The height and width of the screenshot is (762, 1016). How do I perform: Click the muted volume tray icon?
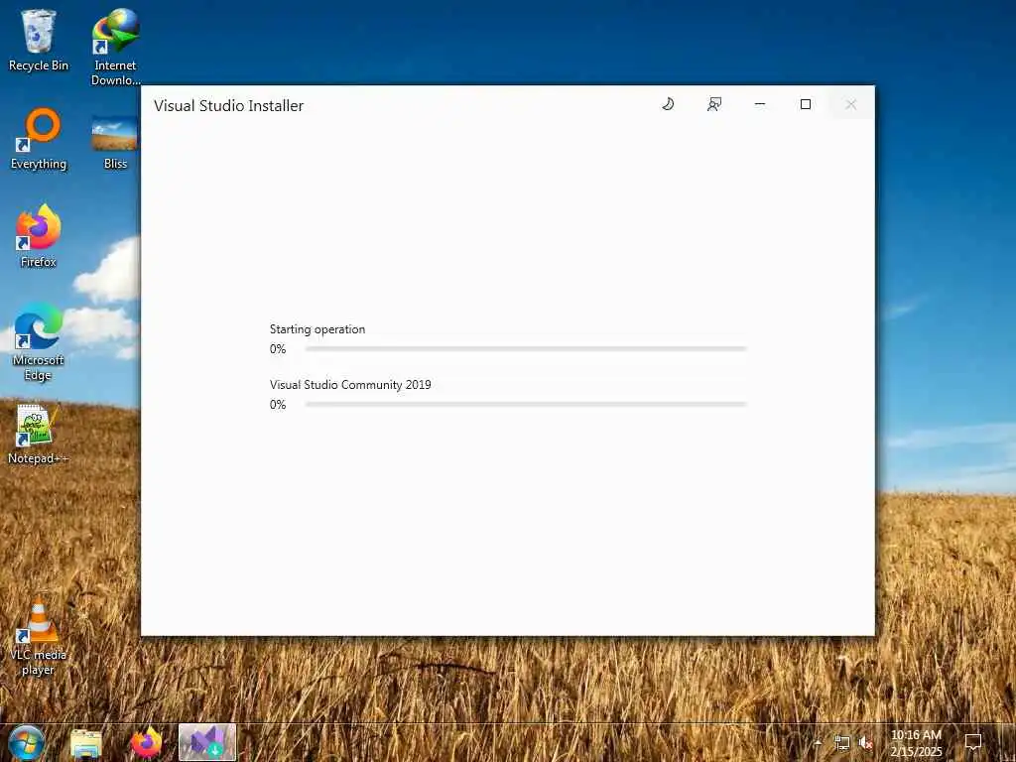(x=865, y=742)
